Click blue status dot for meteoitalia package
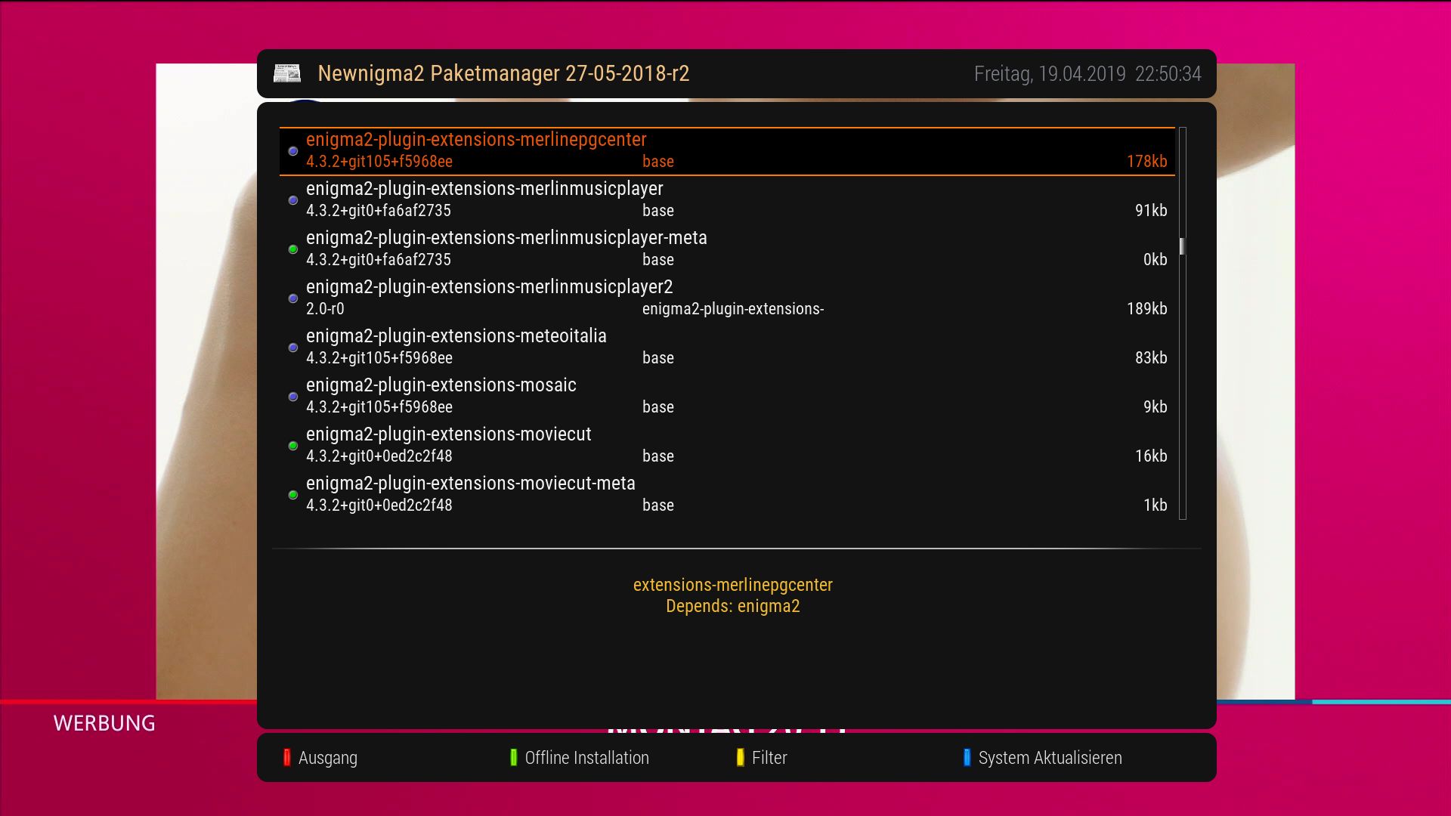 [293, 348]
